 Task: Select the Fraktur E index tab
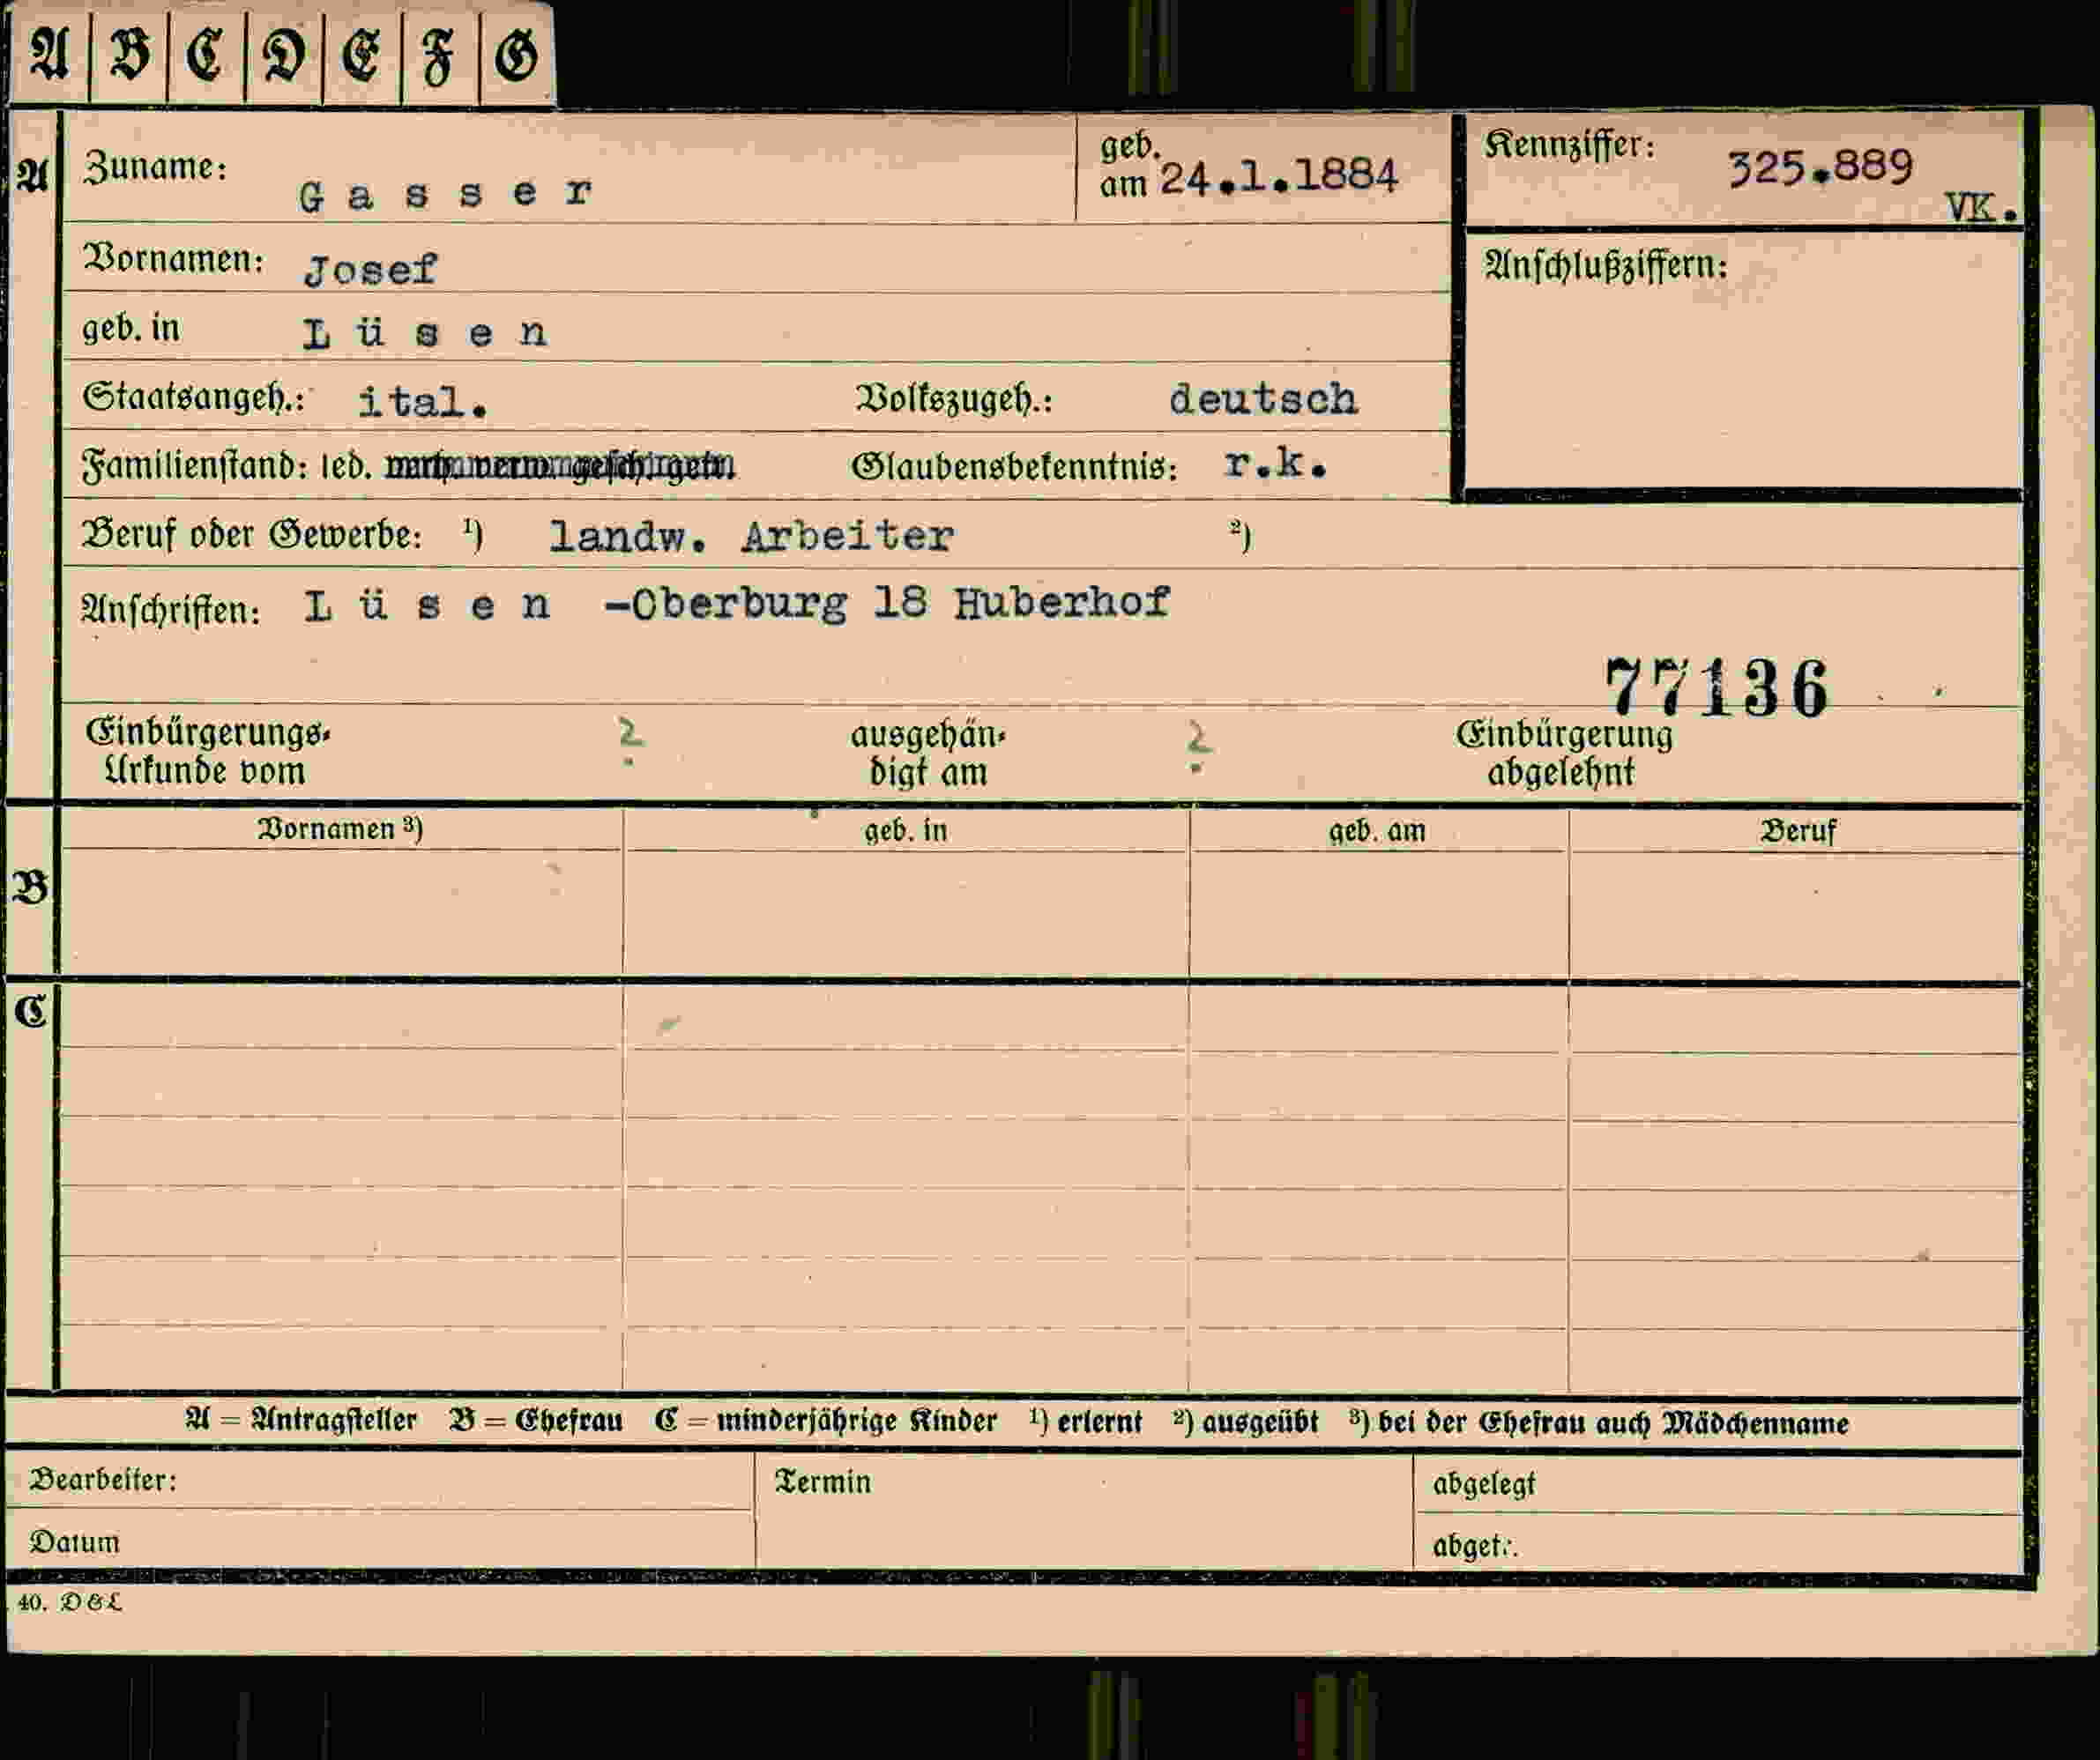[362, 54]
